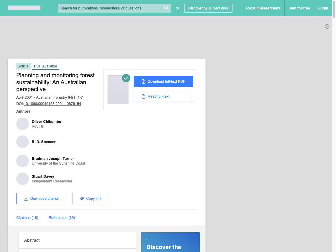Click the site logo in header
The height and width of the screenshot is (252, 336).
[24, 8]
